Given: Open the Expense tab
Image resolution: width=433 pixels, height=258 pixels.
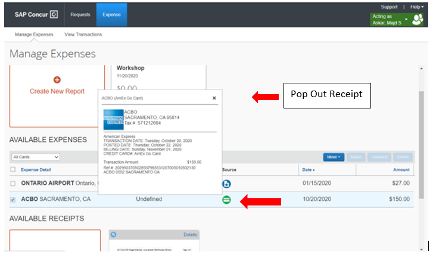Looking at the screenshot, I should coord(111,15).
